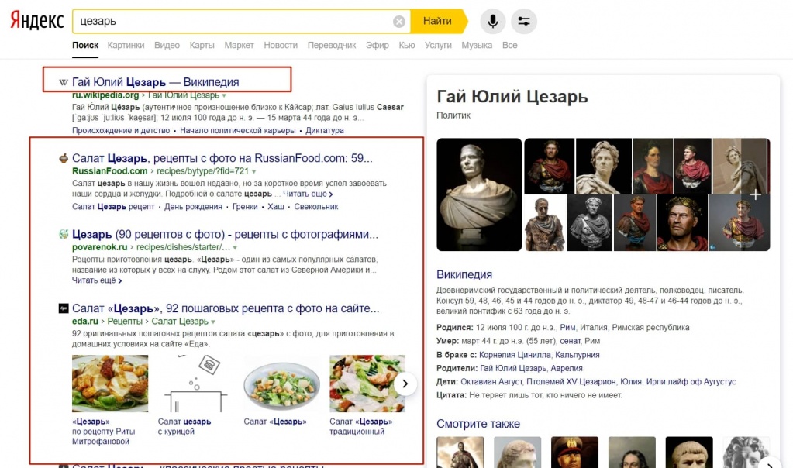Click the Yandex logo
793x468 pixels.
tap(36, 21)
